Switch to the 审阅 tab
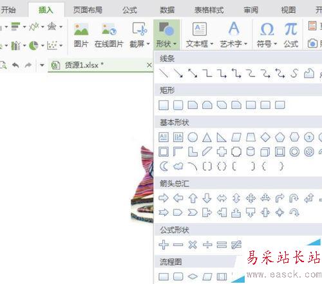Image resolution: width=322 pixels, height=284 pixels. pyautogui.click(x=251, y=10)
